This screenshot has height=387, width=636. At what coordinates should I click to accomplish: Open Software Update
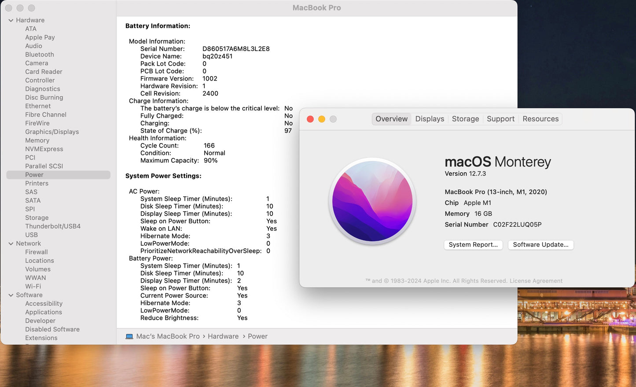pyautogui.click(x=540, y=245)
